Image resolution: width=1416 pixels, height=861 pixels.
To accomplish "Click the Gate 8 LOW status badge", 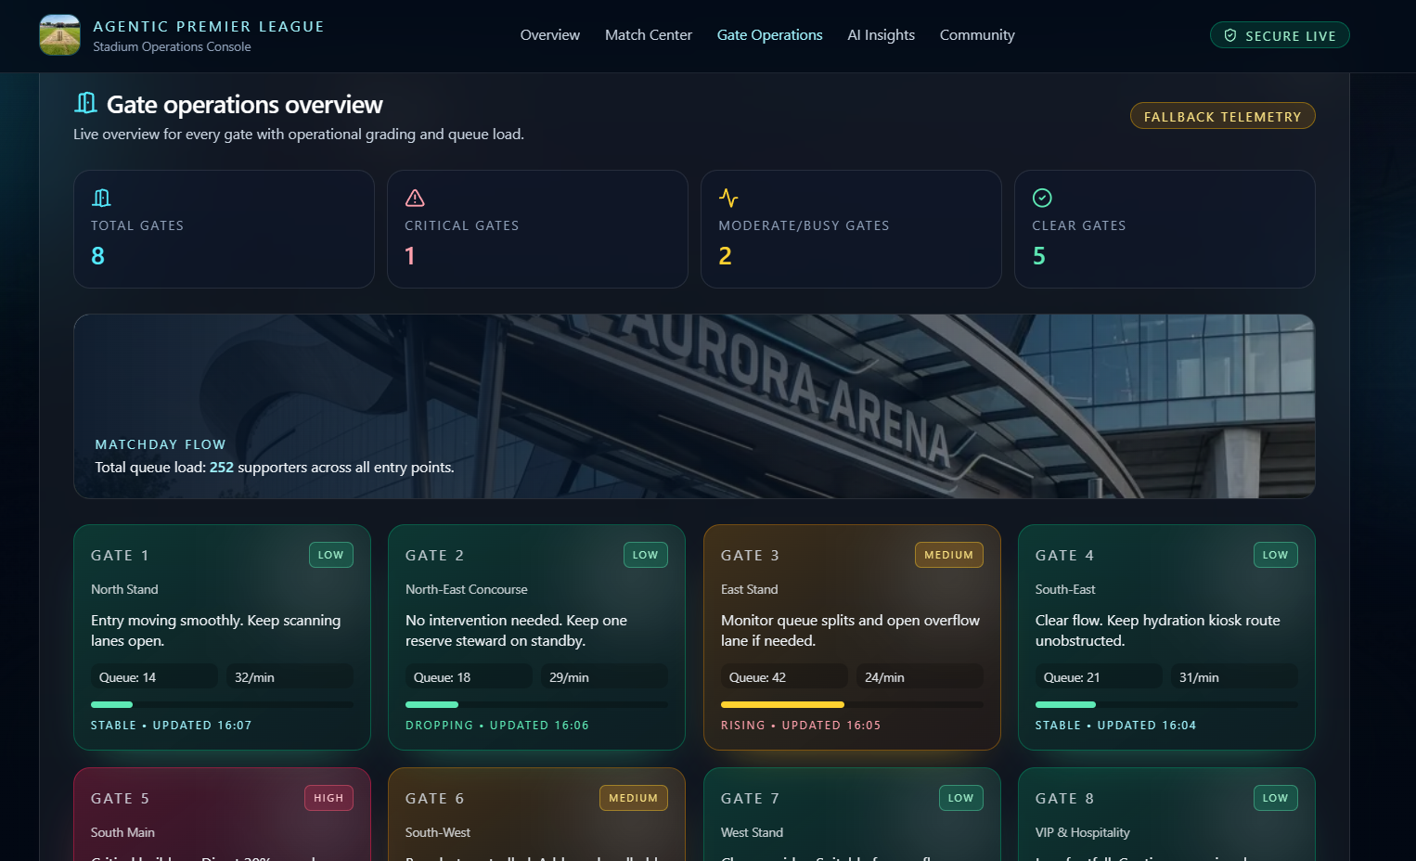I will coord(1276,798).
